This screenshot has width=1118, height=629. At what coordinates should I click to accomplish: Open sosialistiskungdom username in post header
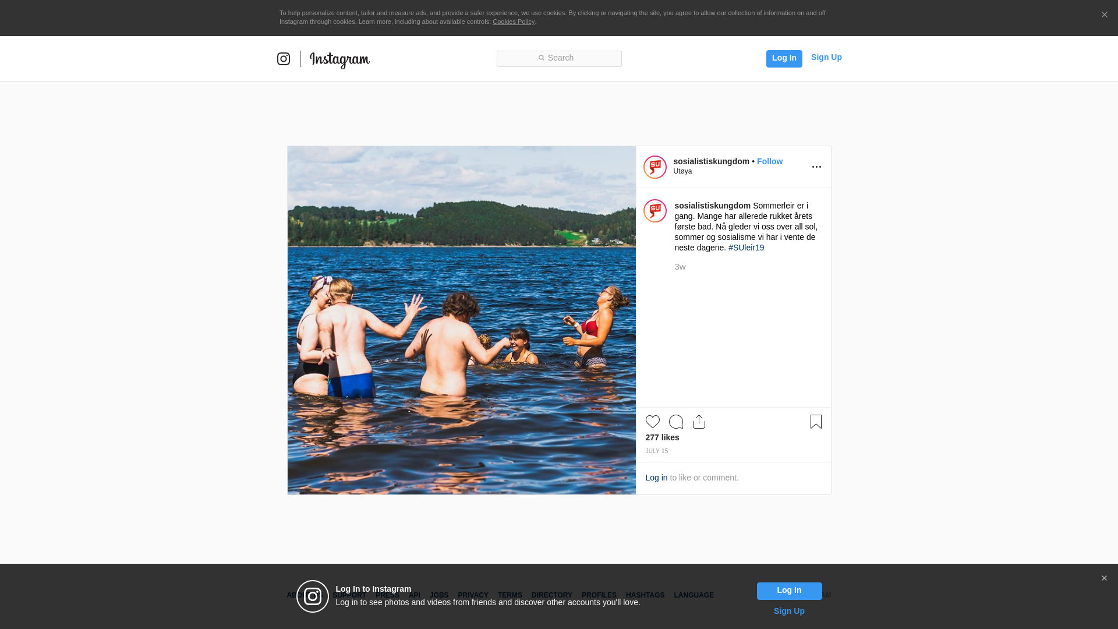click(x=712, y=161)
